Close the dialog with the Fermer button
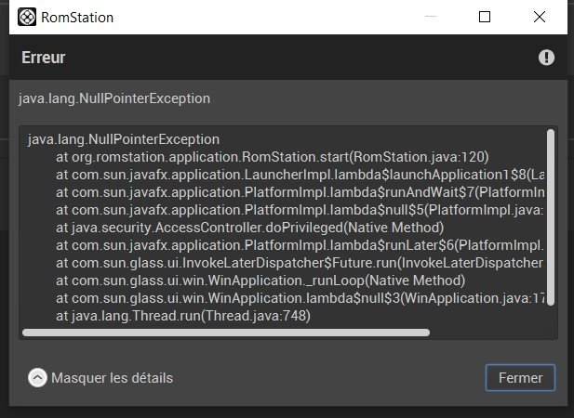Viewport: 574px width, 418px height. tap(520, 378)
